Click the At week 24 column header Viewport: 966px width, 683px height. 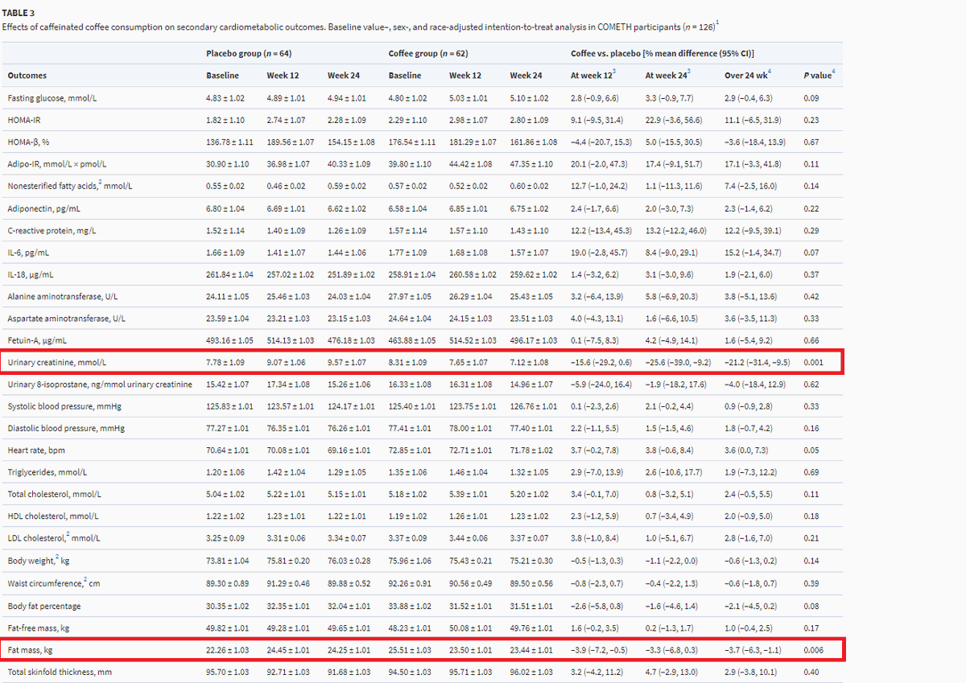tap(667, 76)
